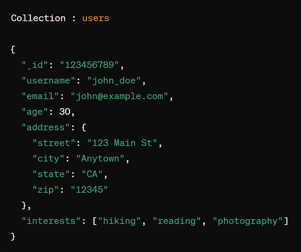Click the "street" key
The height and width of the screenshot is (252, 301).
coord(54,143)
